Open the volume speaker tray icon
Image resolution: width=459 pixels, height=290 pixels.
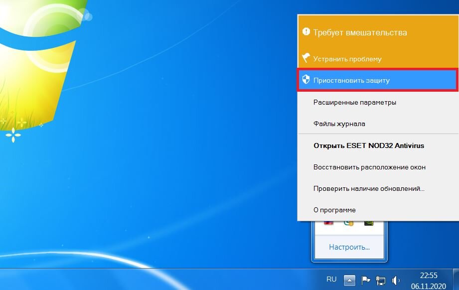[396, 281]
